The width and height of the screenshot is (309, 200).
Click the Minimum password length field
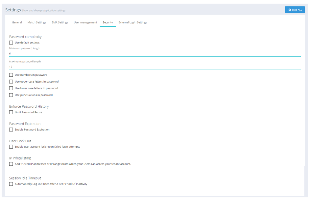click(x=154, y=53)
